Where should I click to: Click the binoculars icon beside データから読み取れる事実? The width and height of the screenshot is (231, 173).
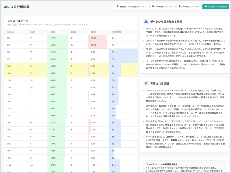point(146,22)
